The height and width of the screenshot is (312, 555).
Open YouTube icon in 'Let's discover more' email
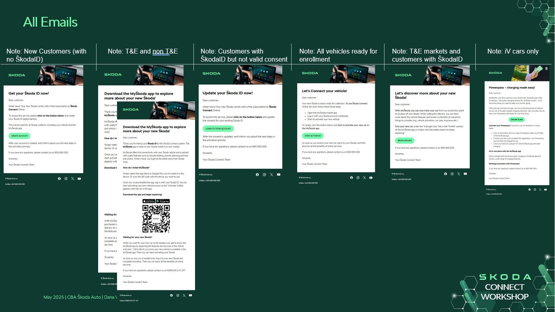pos(465,174)
